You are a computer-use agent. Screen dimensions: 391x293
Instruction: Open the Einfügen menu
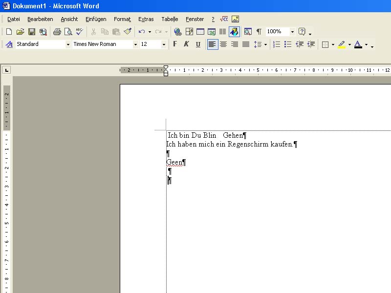(96, 19)
